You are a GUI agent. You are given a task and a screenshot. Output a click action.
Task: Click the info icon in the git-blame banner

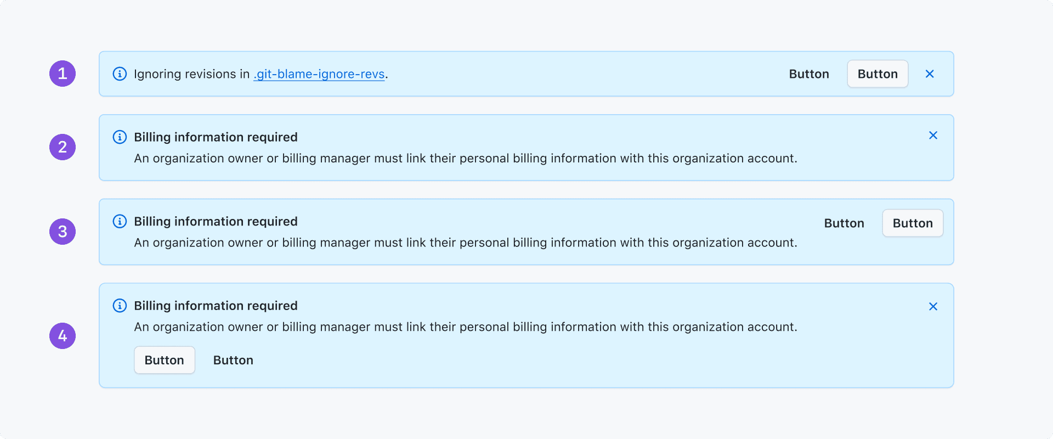pyautogui.click(x=120, y=74)
